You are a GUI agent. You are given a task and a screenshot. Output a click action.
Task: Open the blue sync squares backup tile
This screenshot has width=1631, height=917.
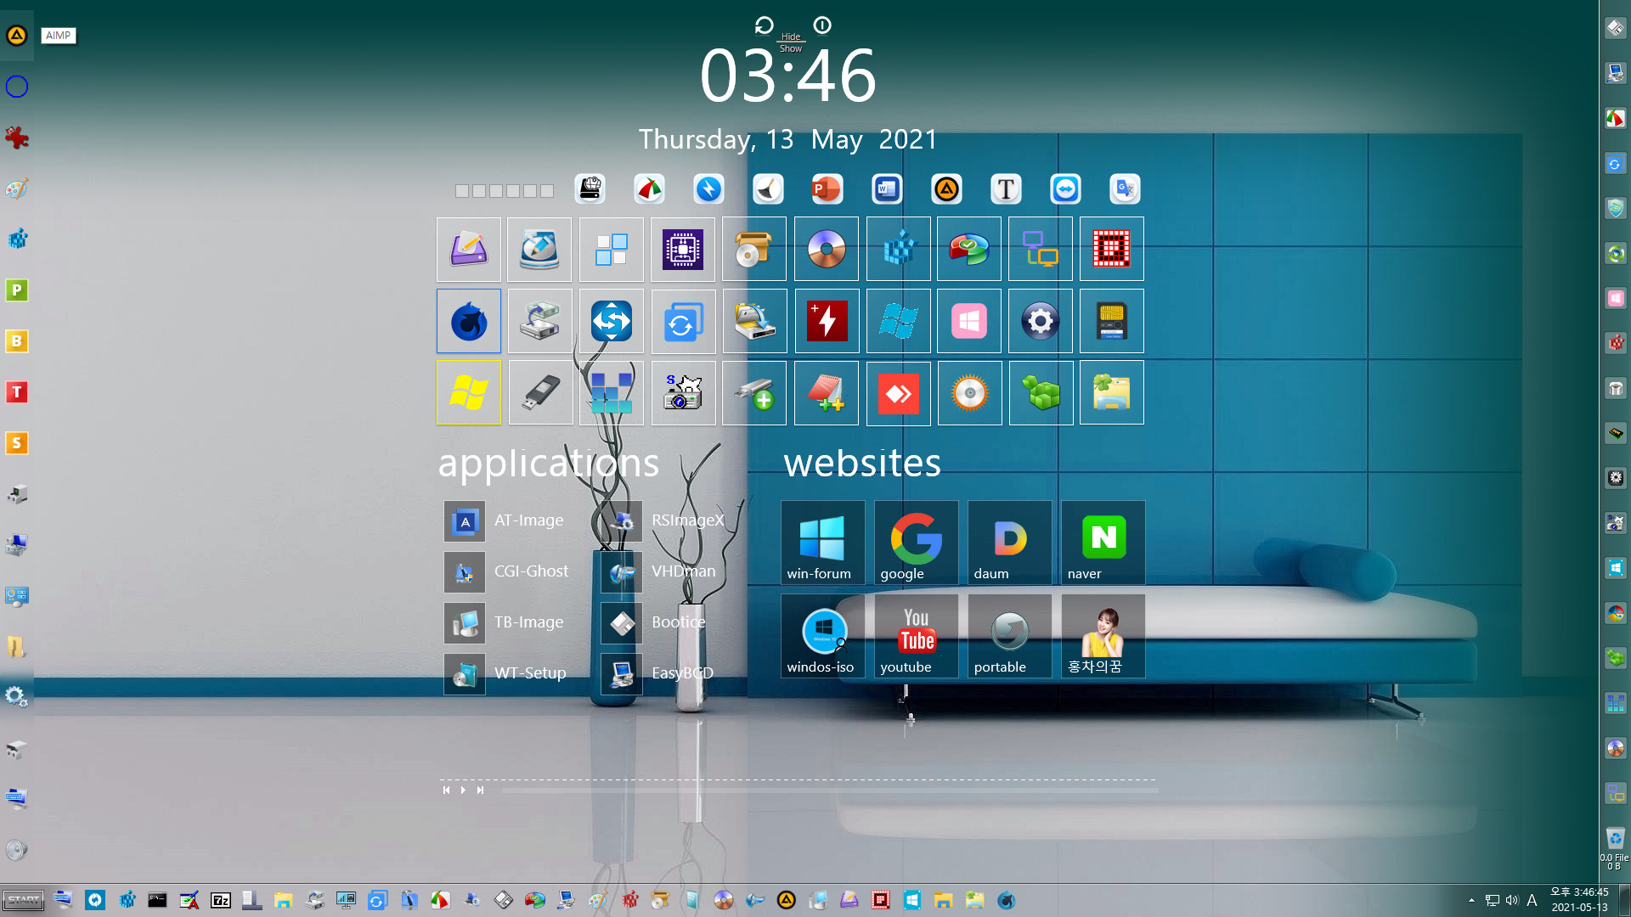click(x=683, y=321)
